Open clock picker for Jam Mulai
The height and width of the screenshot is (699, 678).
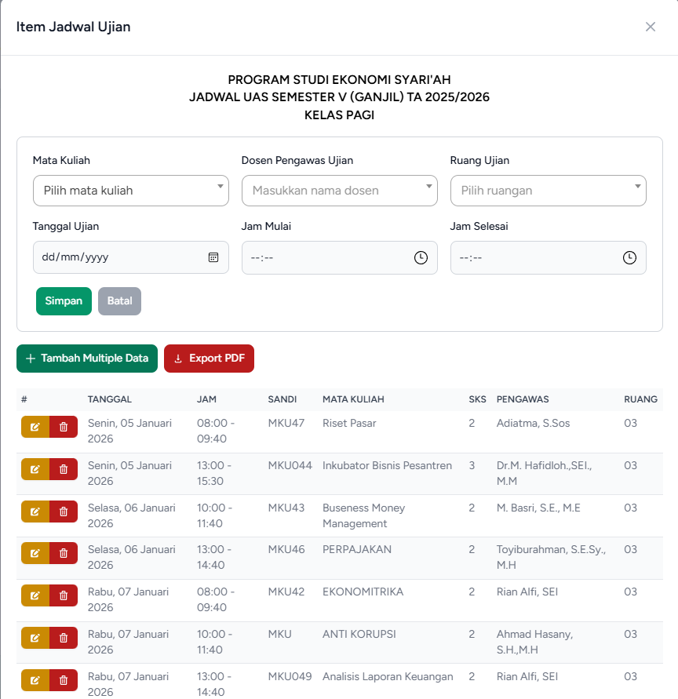click(x=421, y=257)
